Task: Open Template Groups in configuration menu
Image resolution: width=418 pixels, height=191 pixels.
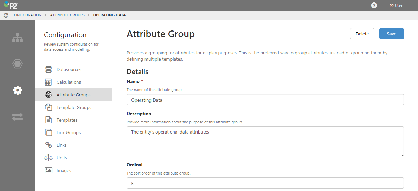Action: [74, 108]
